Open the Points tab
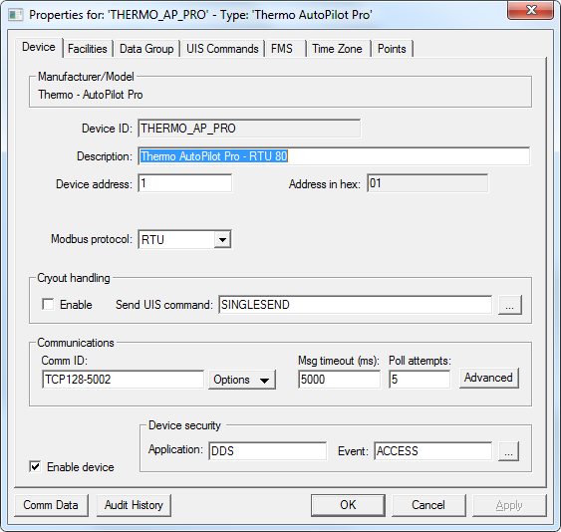Image resolution: width=561 pixels, height=532 pixels. click(392, 49)
